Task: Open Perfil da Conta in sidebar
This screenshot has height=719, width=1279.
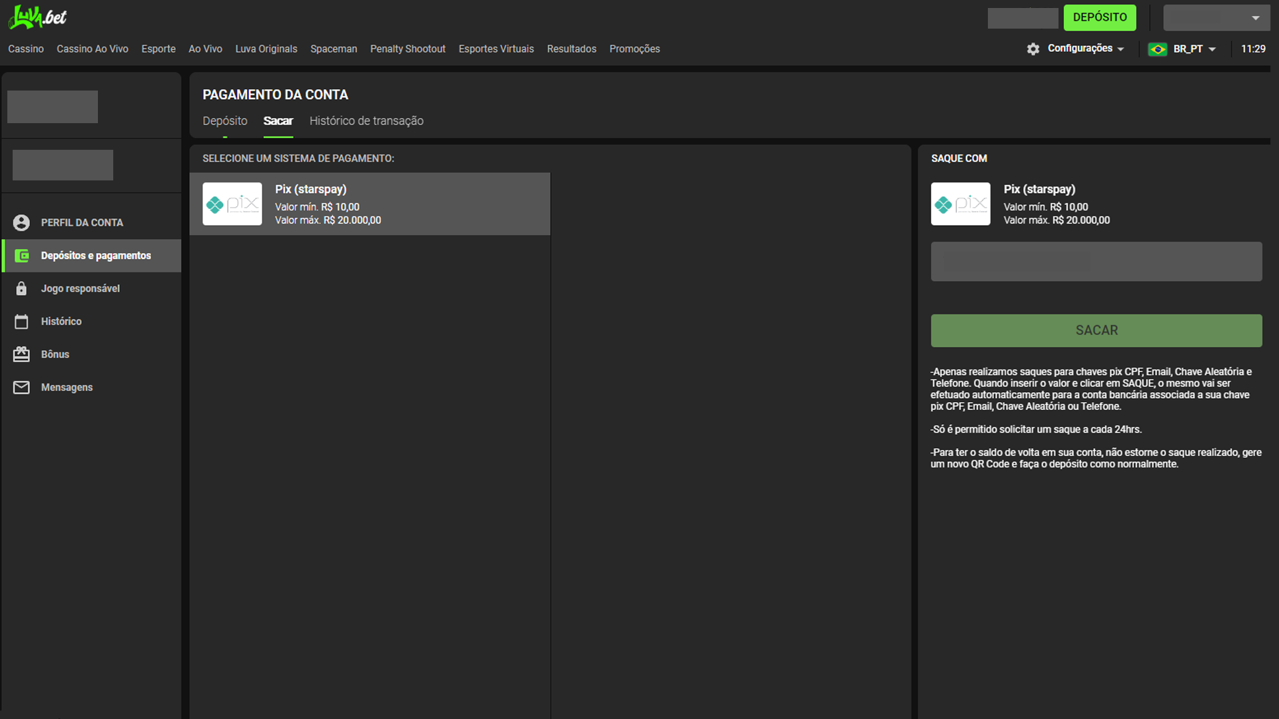Action: coord(91,223)
